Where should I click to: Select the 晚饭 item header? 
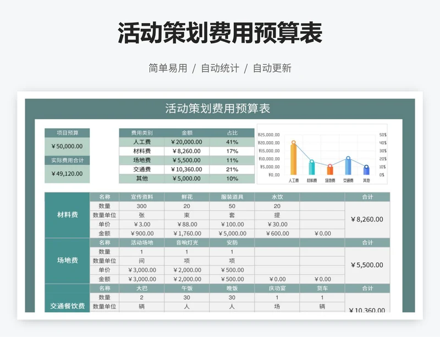click(232, 288)
